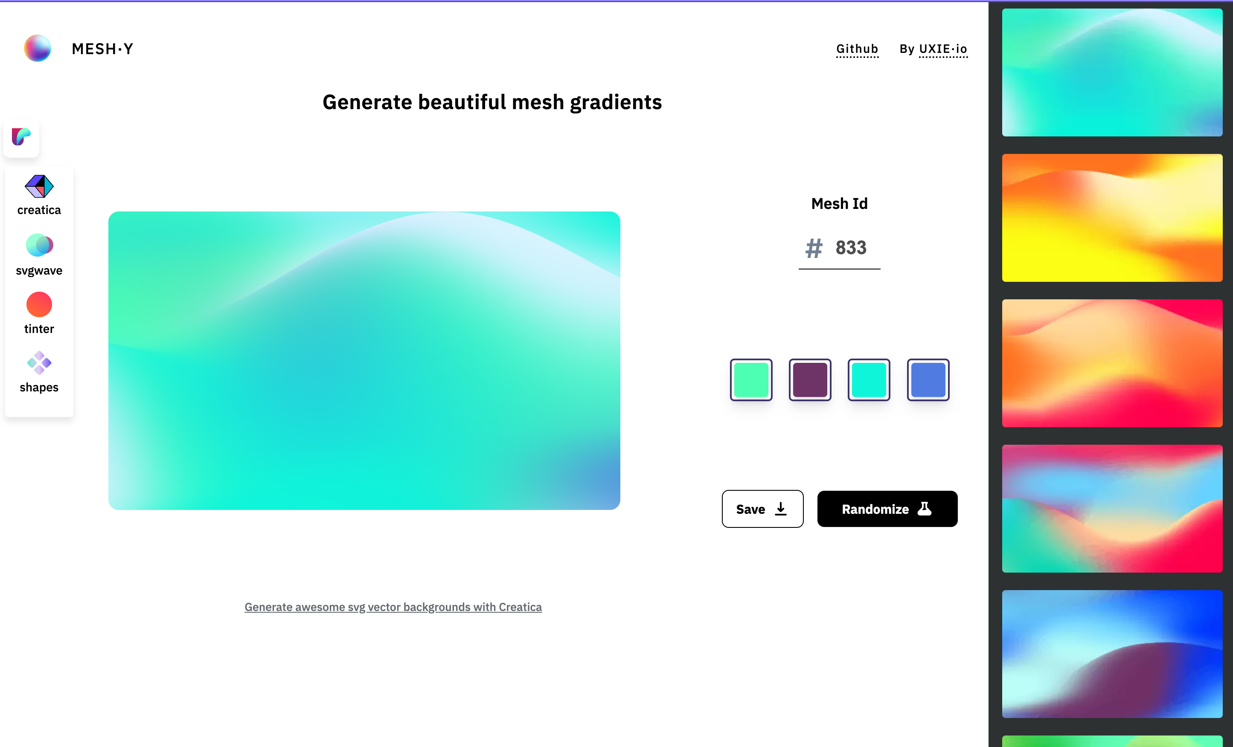Pick the green color swatch
Image resolution: width=1233 pixels, height=747 pixels.
[x=751, y=380]
